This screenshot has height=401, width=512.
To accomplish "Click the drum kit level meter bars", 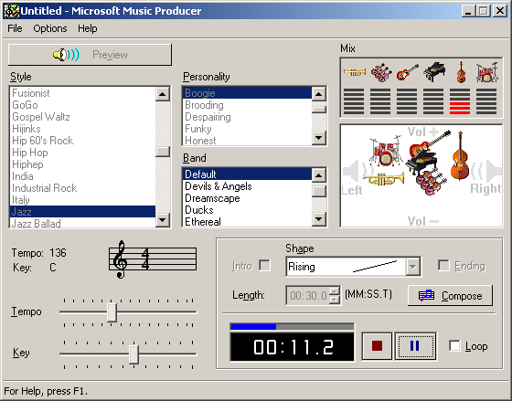I will 486,101.
